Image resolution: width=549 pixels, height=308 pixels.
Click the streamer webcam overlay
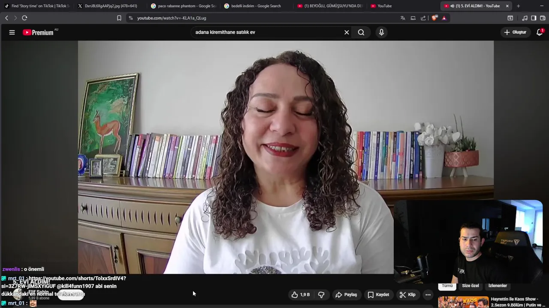tap(468, 241)
